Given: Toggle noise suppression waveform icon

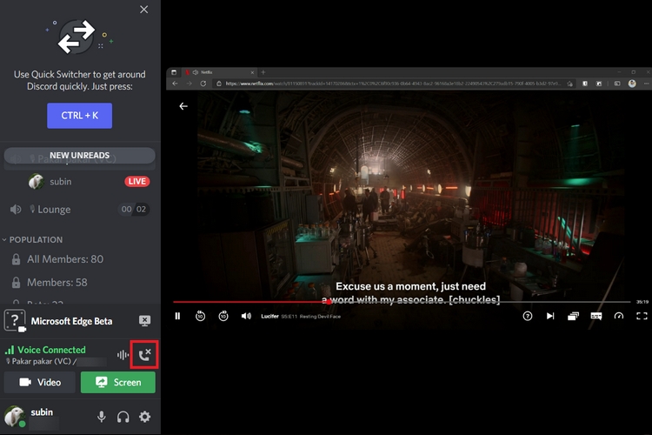Looking at the screenshot, I should coord(123,355).
